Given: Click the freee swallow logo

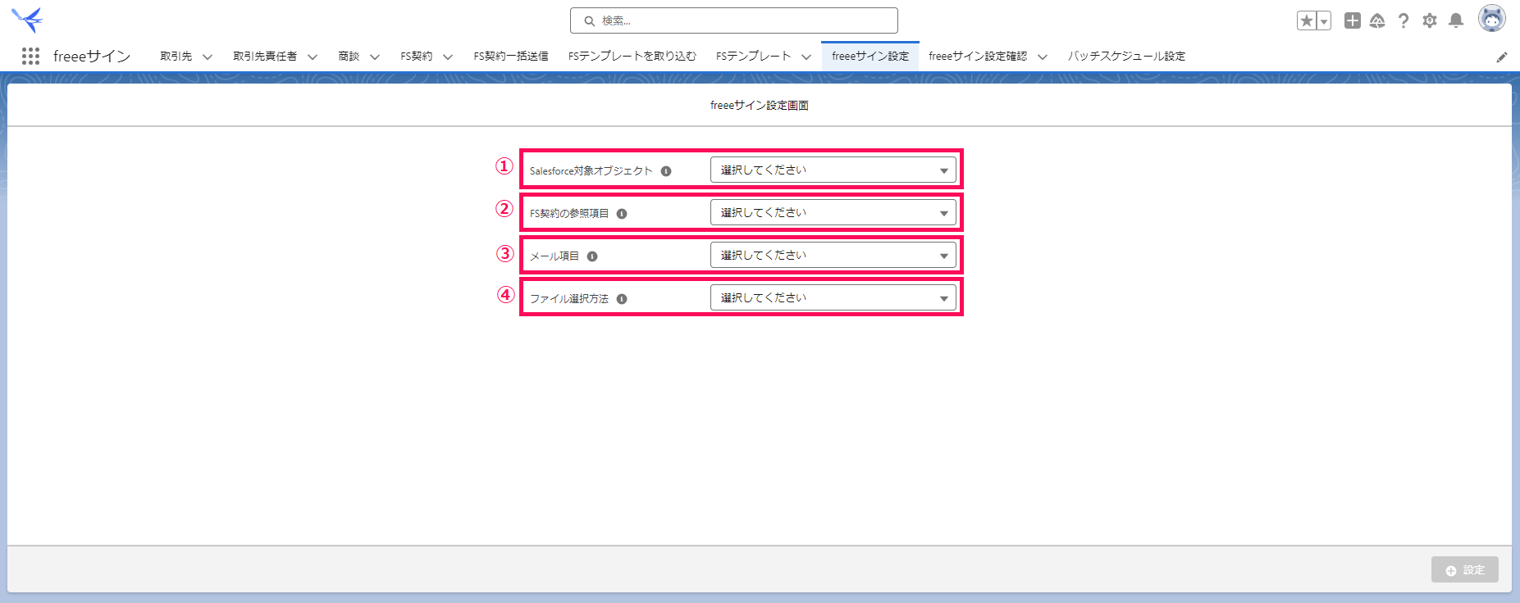Looking at the screenshot, I should coord(27,20).
